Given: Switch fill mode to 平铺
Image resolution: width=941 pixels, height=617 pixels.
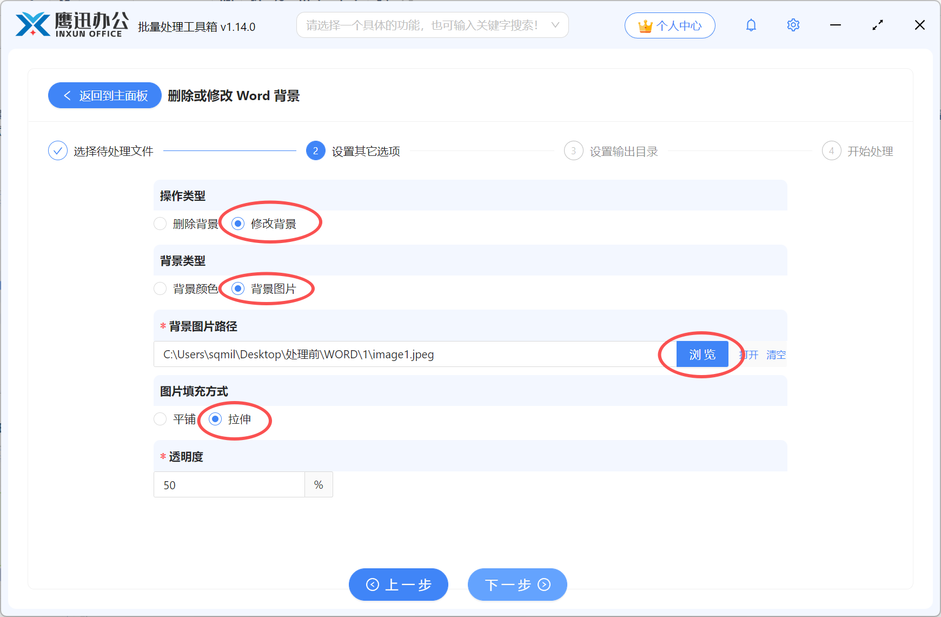Looking at the screenshot, I should point(160,419).
